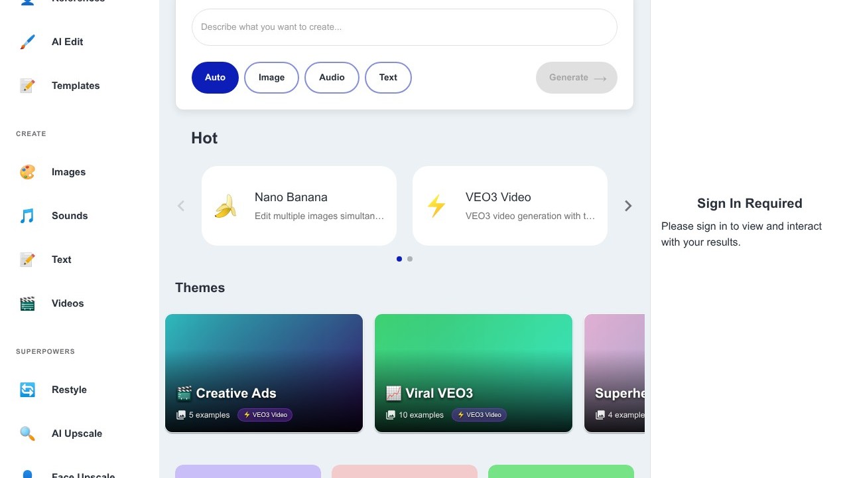Open AI Upscale magnifier icon
This screenshot has width=849, height=478.
[x=27, y=434]
